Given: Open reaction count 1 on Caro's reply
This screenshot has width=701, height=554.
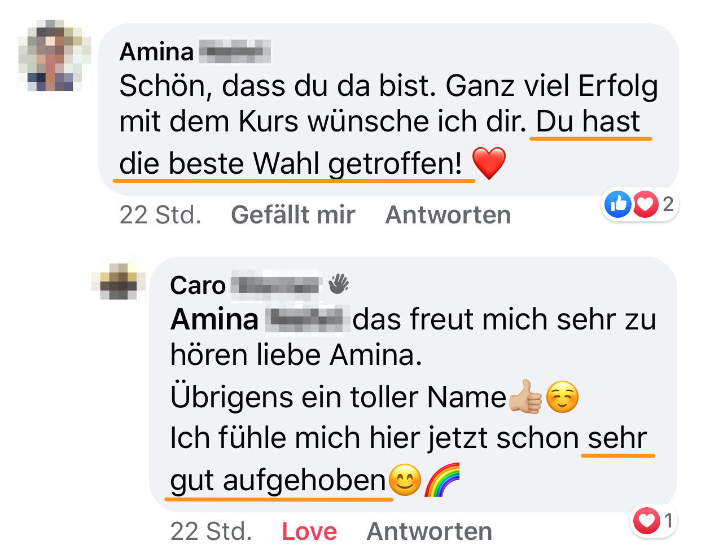Looking at the screenshot, I should tap(668, 520).
